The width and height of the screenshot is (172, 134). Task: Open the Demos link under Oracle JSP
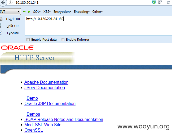[33, 114]
